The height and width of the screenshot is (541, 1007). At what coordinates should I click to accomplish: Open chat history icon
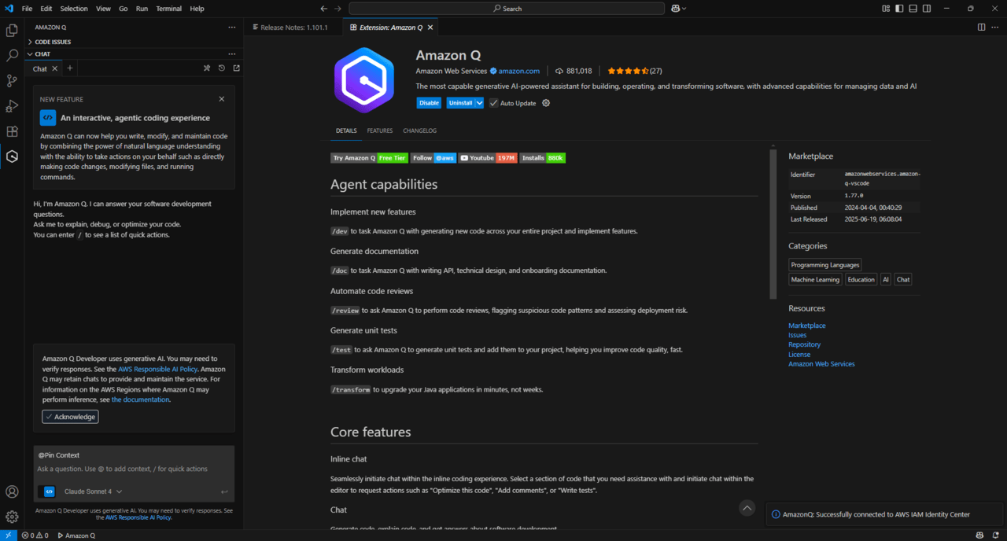coord(222,68)
